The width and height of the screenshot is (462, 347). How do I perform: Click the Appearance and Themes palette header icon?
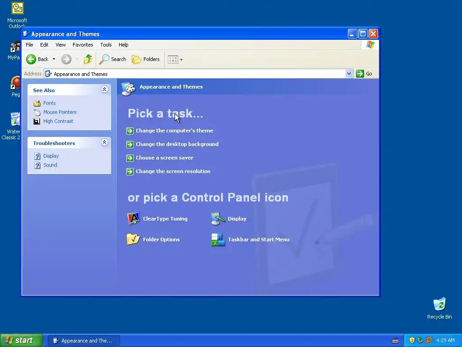(128, 88)
